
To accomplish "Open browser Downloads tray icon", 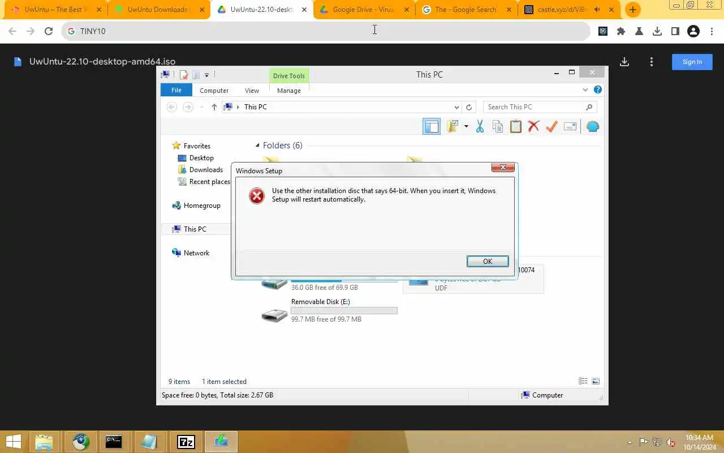I will click(657, 31).
